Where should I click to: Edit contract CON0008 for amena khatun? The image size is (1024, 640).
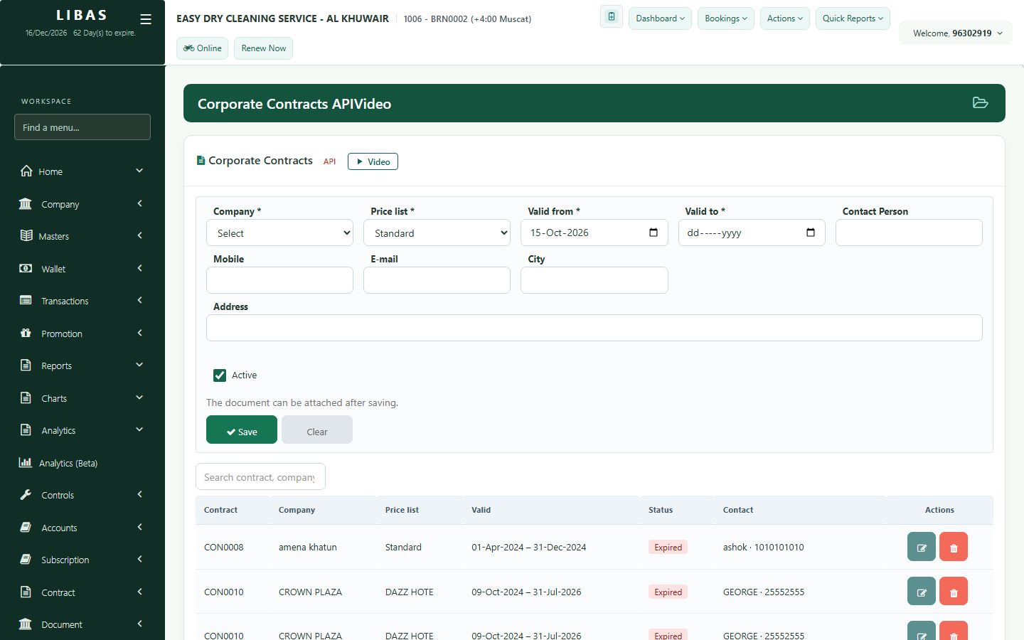point(922,548)
